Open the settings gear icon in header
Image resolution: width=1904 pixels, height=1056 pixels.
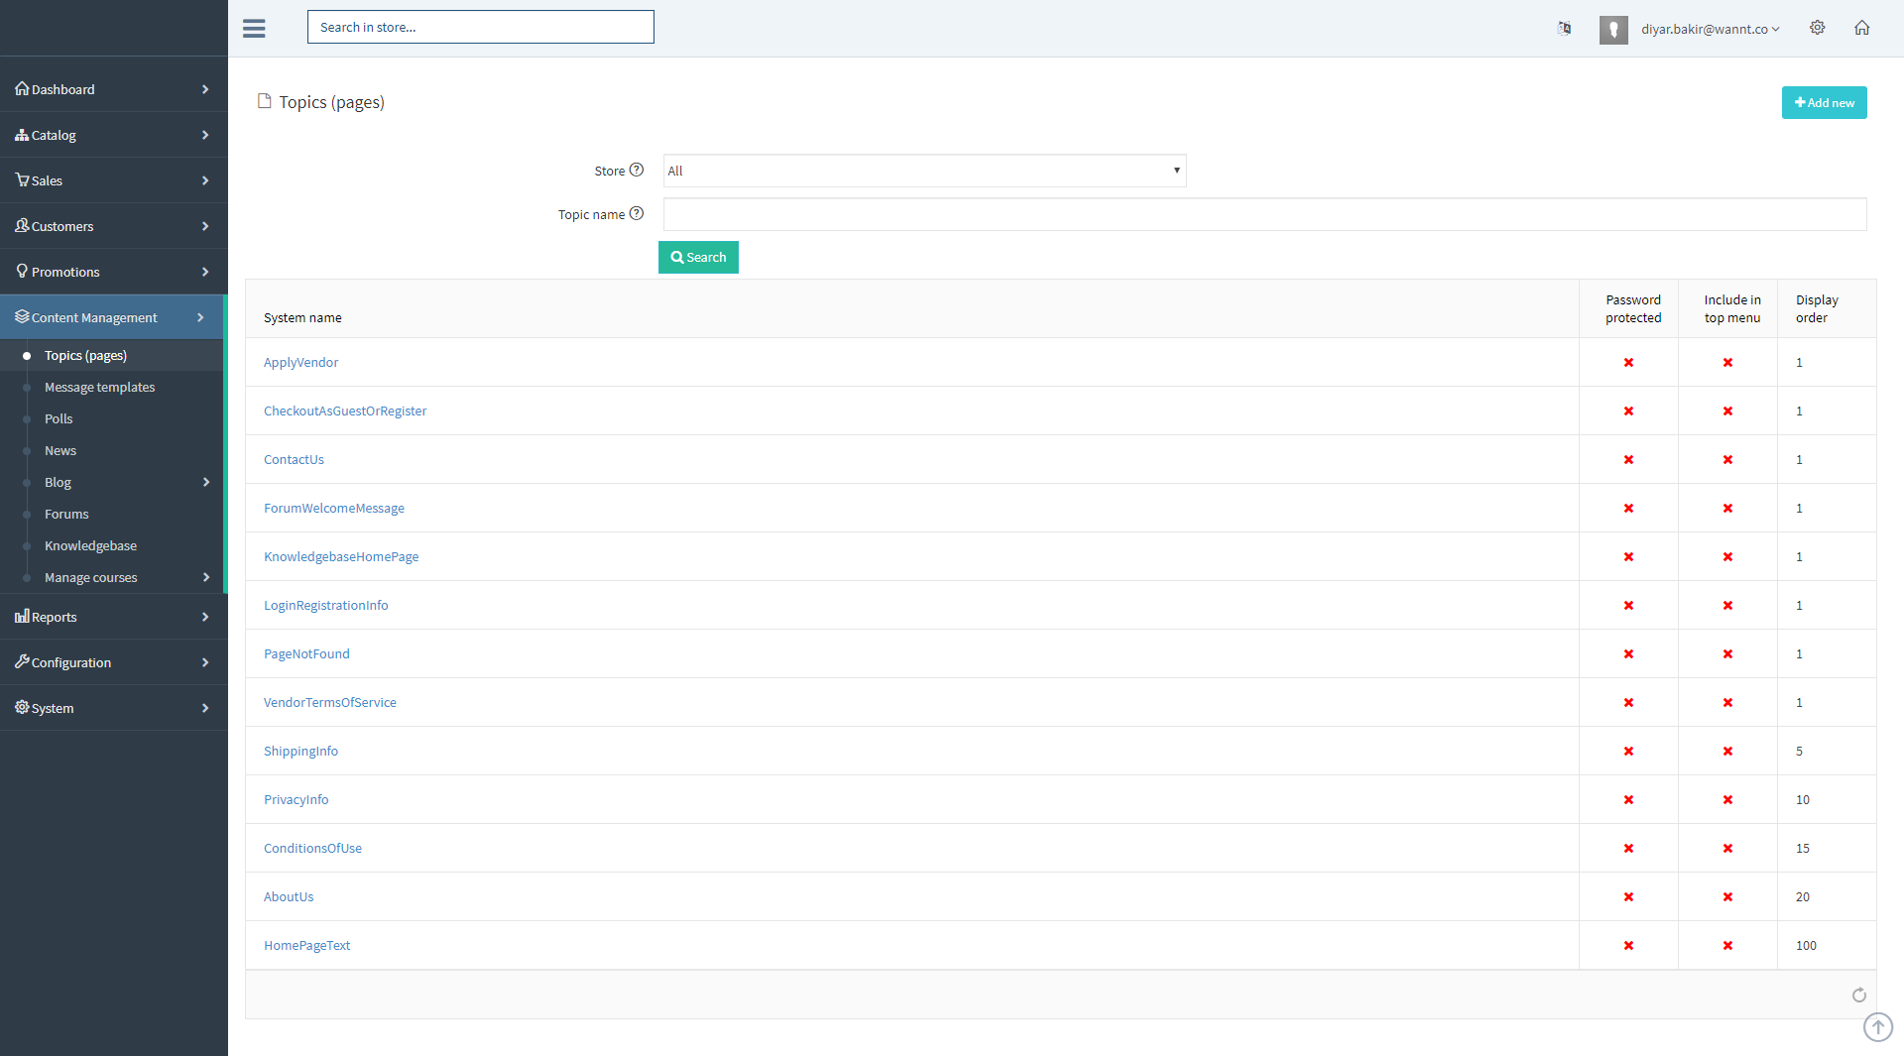[x=1817, y=28]
